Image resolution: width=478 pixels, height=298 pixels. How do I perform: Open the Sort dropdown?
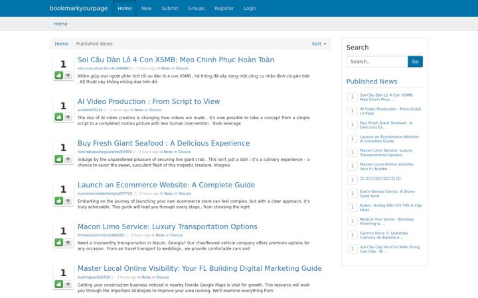(319, 44)
